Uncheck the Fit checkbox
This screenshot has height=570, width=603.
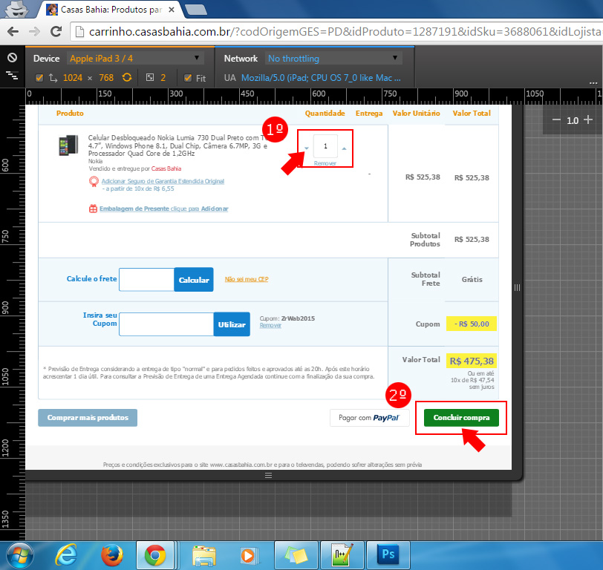click(188, 77)
